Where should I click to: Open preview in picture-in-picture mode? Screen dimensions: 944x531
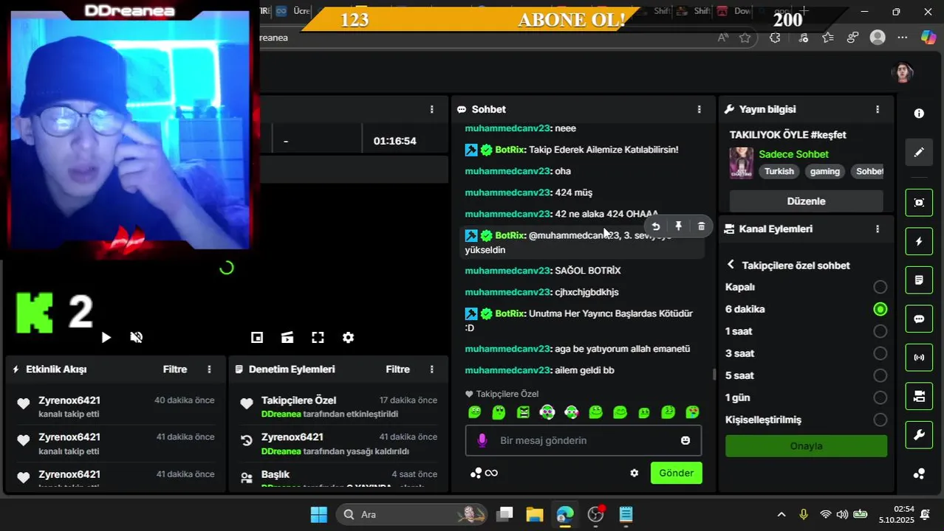(x=257, y=337)
